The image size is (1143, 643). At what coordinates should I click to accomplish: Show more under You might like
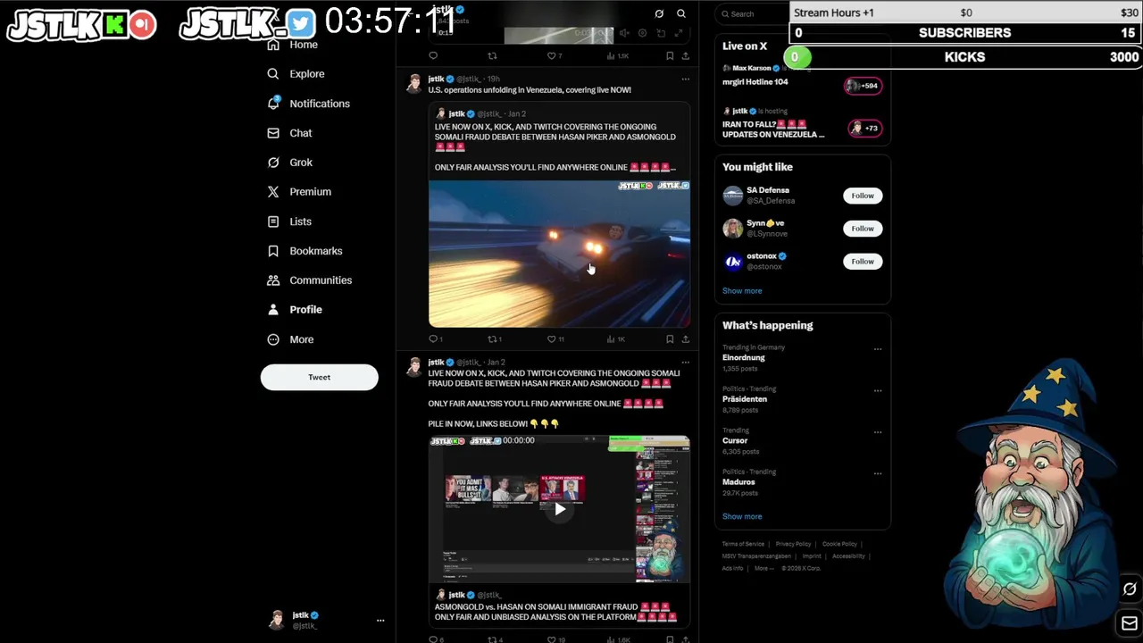click(x=742, y=291)
